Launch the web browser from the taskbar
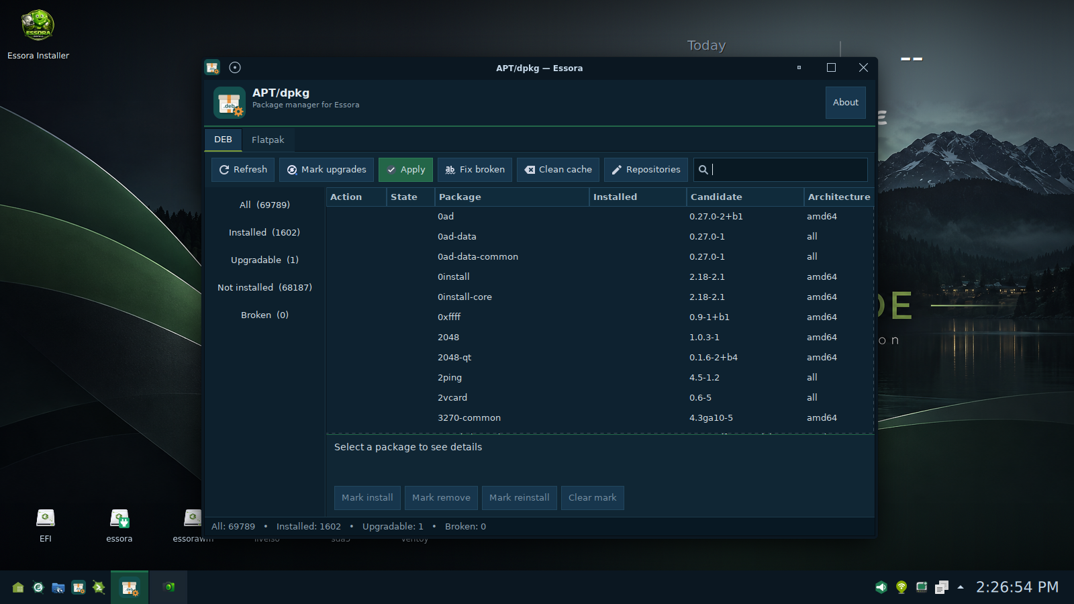Screen dimensions: 1074x604 (38, 587)
